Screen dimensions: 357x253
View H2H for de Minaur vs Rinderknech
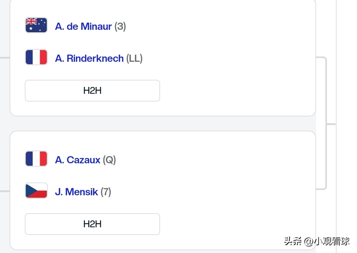[92, 91]
